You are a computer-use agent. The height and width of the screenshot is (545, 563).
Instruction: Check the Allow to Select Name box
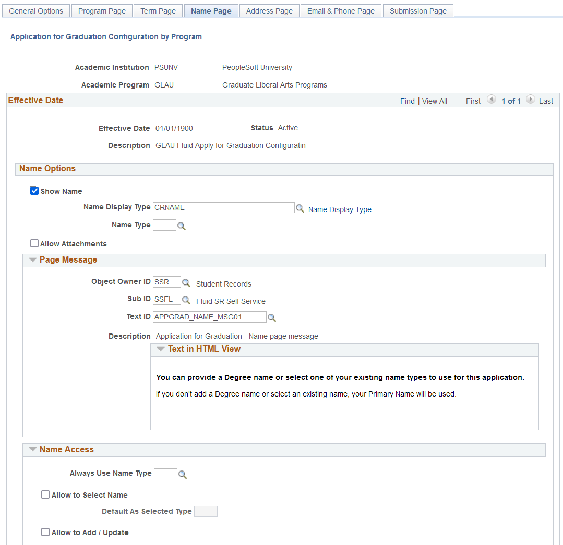click(x=45, y=495)
